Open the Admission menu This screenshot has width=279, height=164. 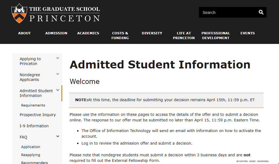[x=56, y=33]
